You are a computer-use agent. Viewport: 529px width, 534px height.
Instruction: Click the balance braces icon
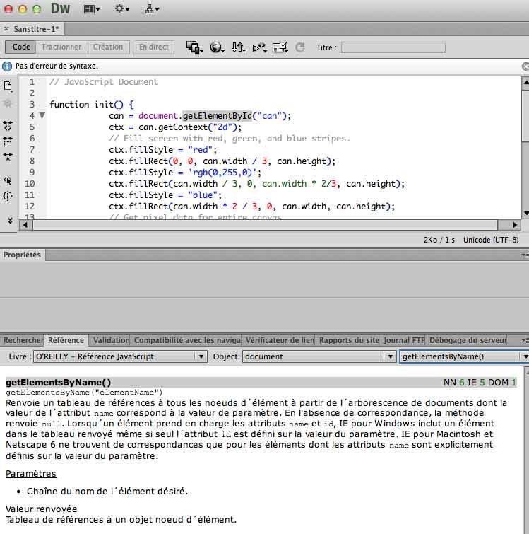[x=8, y=196]
